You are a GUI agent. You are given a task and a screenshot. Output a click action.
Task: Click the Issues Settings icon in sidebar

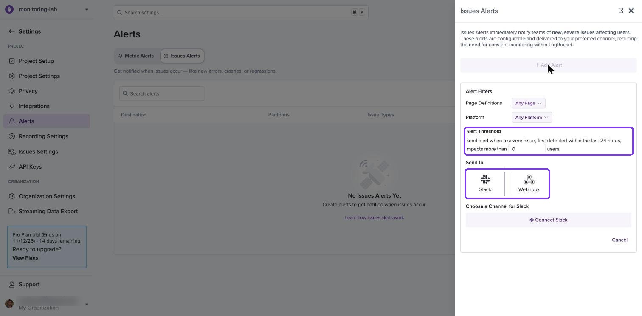(12, 152)
